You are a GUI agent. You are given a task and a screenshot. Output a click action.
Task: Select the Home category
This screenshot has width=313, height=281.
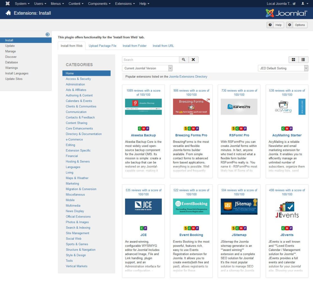[x=87, y=73]
